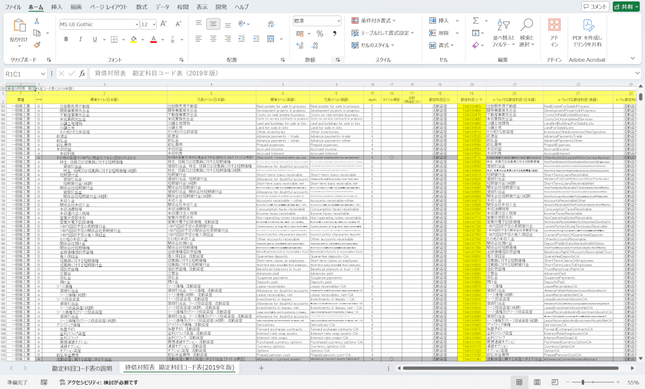Click the green 共有 share button

click(626, 7)
